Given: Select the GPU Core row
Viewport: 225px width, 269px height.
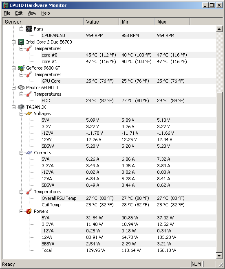Looking at the screenshot, I should (x=128, y=81).
